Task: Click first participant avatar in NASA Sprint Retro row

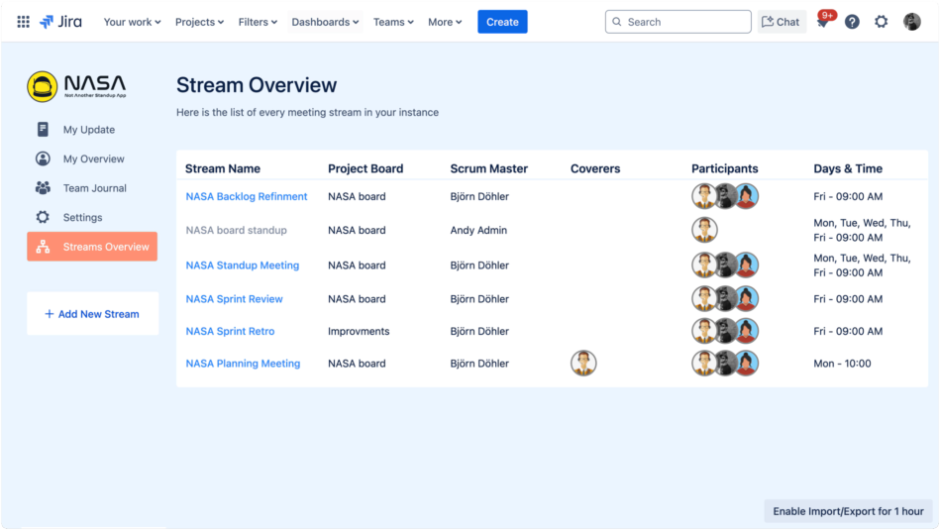Action: point(704,331)
